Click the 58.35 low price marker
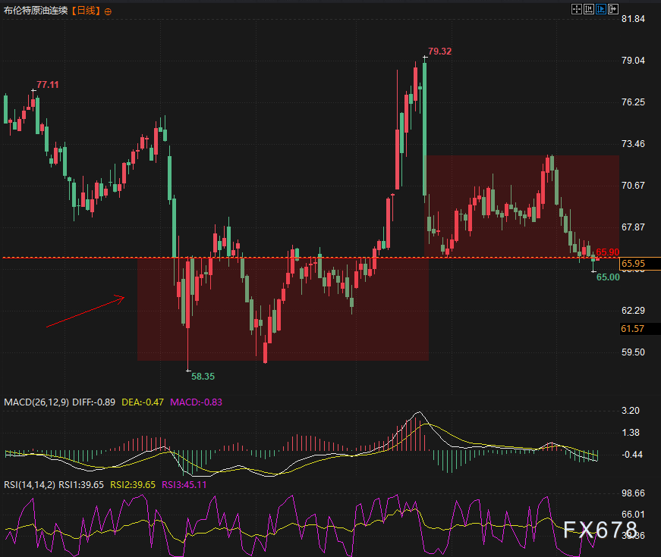Image resolution: width=661 pixels, height=557 pixels. (x=203, y=376)
